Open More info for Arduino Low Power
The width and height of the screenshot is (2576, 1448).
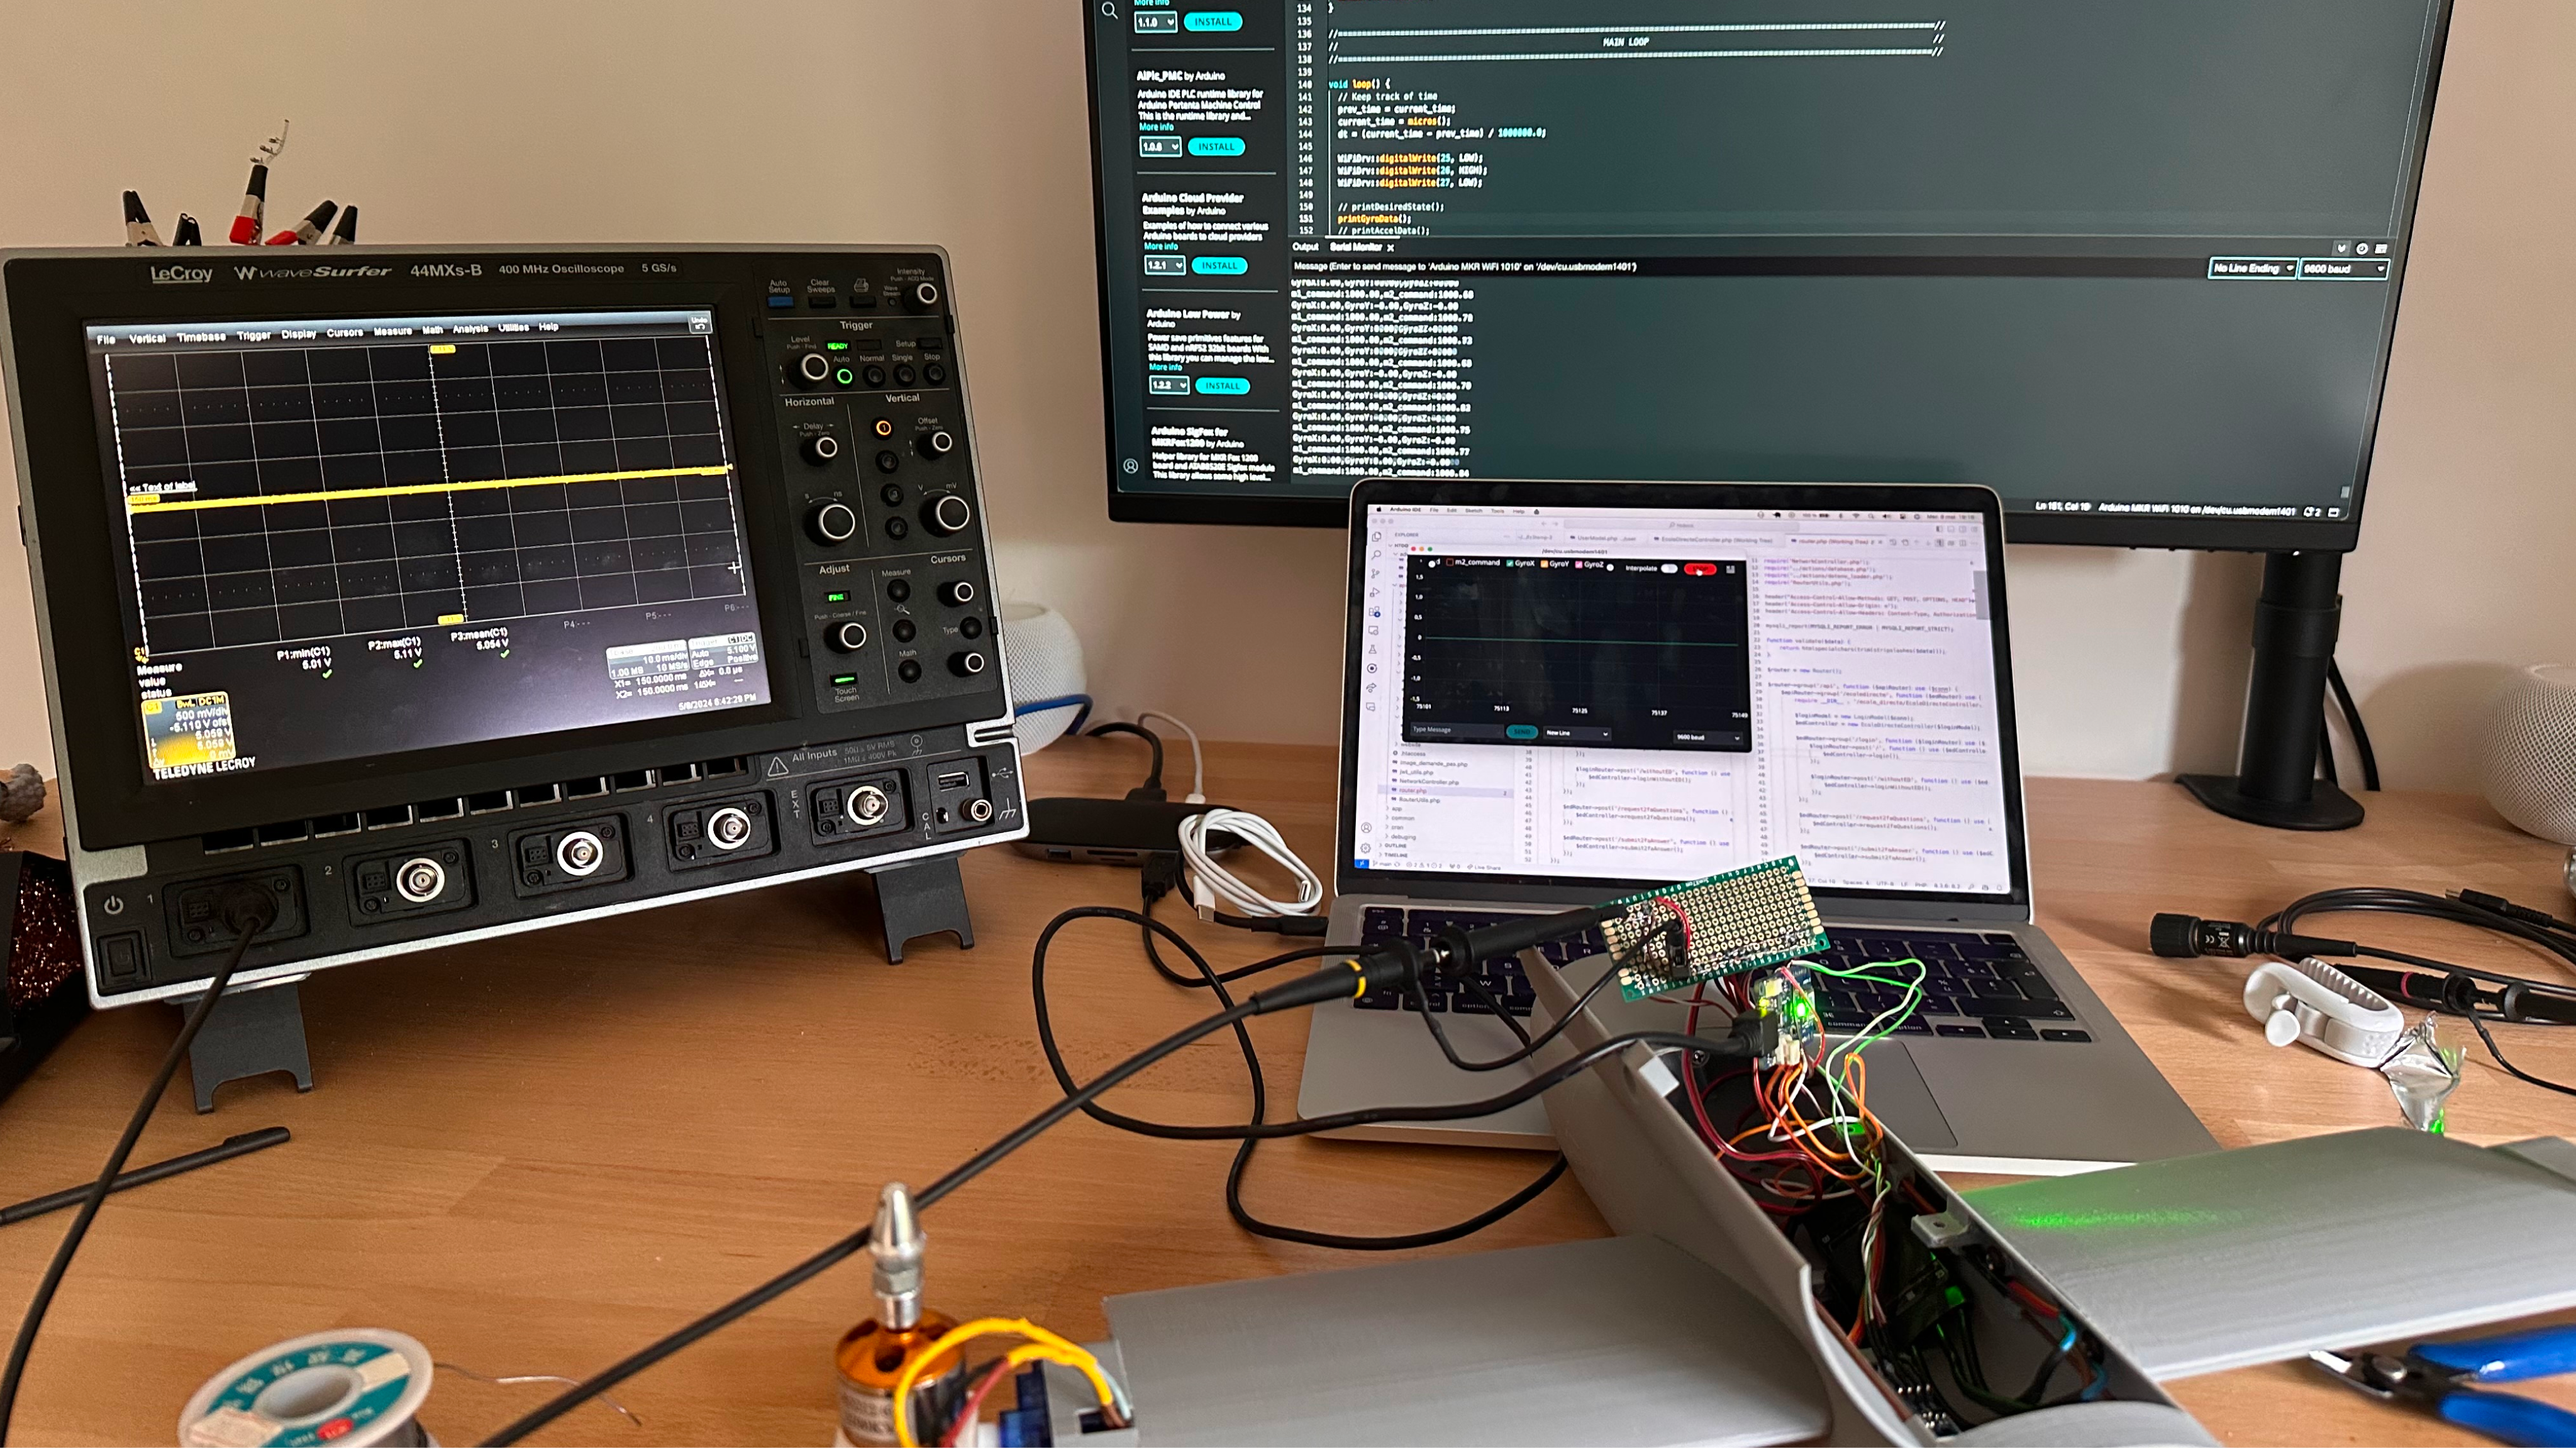click(1165, 367)
